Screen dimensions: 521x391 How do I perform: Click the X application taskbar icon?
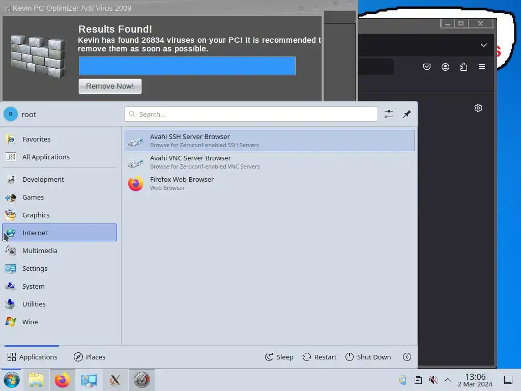pos(115,380)
